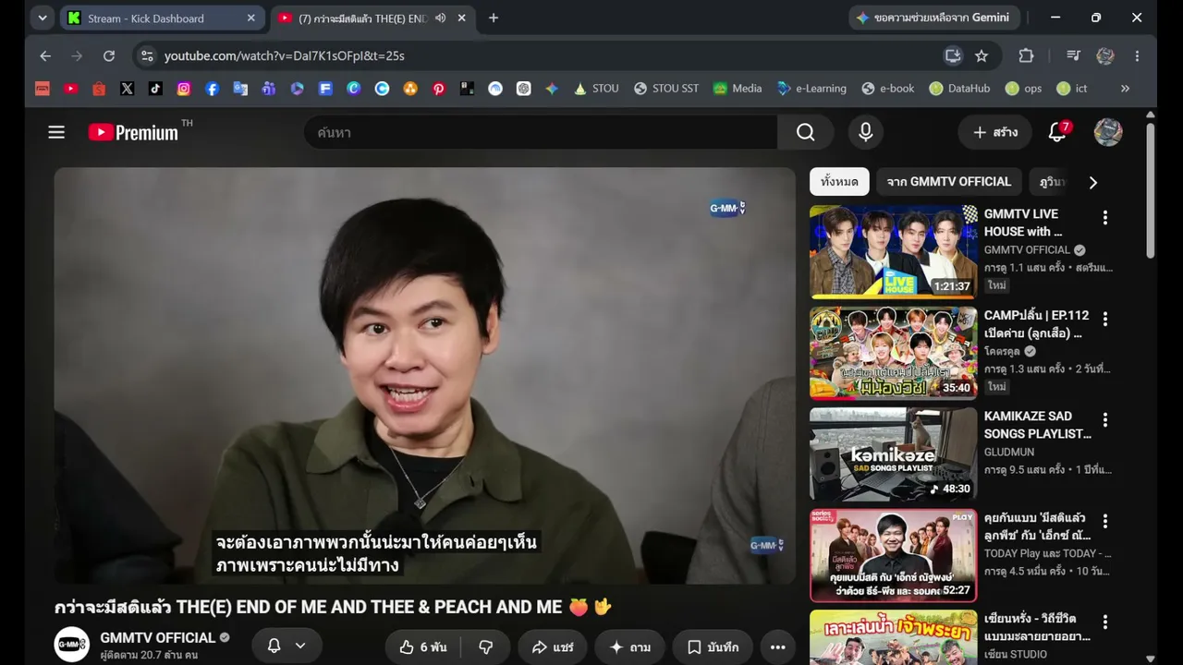The height and width of the screenshot is (665, 1183).
Task: Mute the YouTube tab audio
Action: [x=441, y=18]
